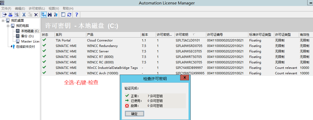313x120 pixels.
Task: Click license key SIFLA9WRT50705
Action: (x=189, y=57)
